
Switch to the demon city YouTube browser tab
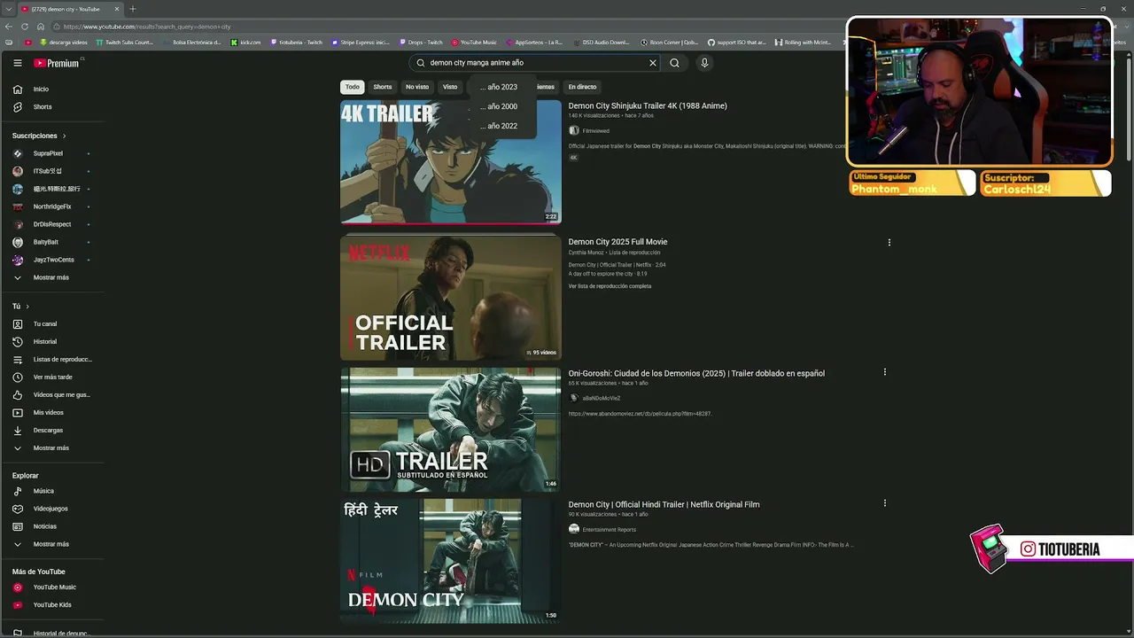click(68, 9)
